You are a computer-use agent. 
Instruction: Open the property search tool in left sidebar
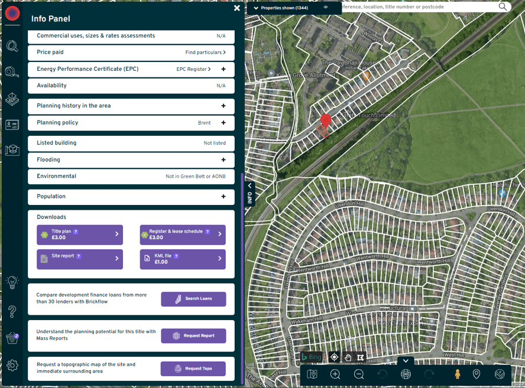[x=12, y=46]
